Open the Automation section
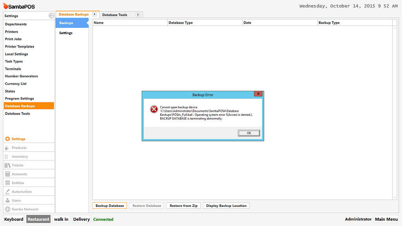Image resolution: width=402 pixels, height=226 pixels. pyautogui.click(x=29, y=191)
